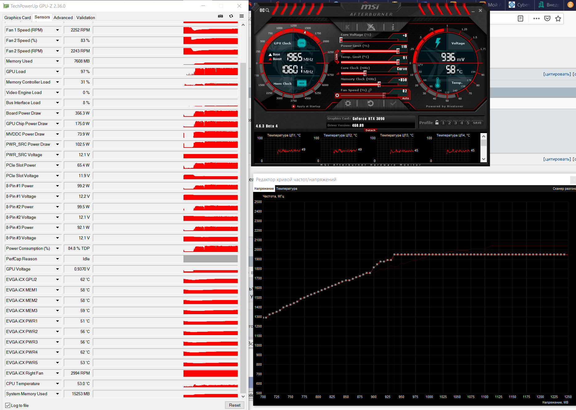576x410 pixels.
Task: Click the upper [цитировать] link in browser
Action: click(x=557, y=74)
